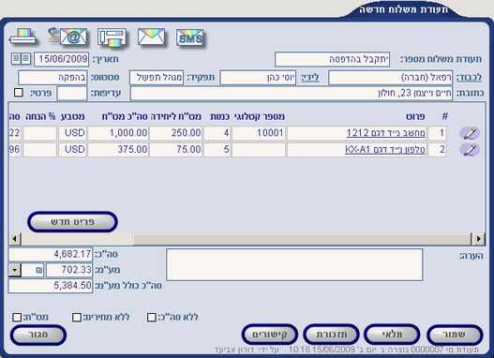Click the פרוט column header
Screen dimensions: 494x358
[x=415, y=117]
